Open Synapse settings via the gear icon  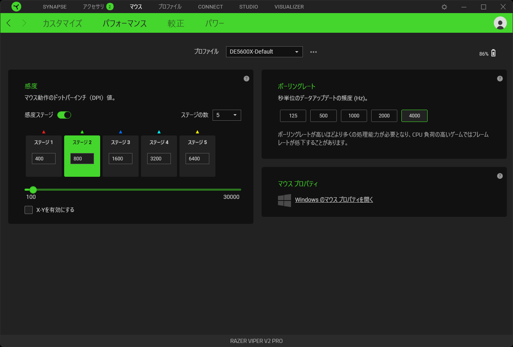pos(444,7)
